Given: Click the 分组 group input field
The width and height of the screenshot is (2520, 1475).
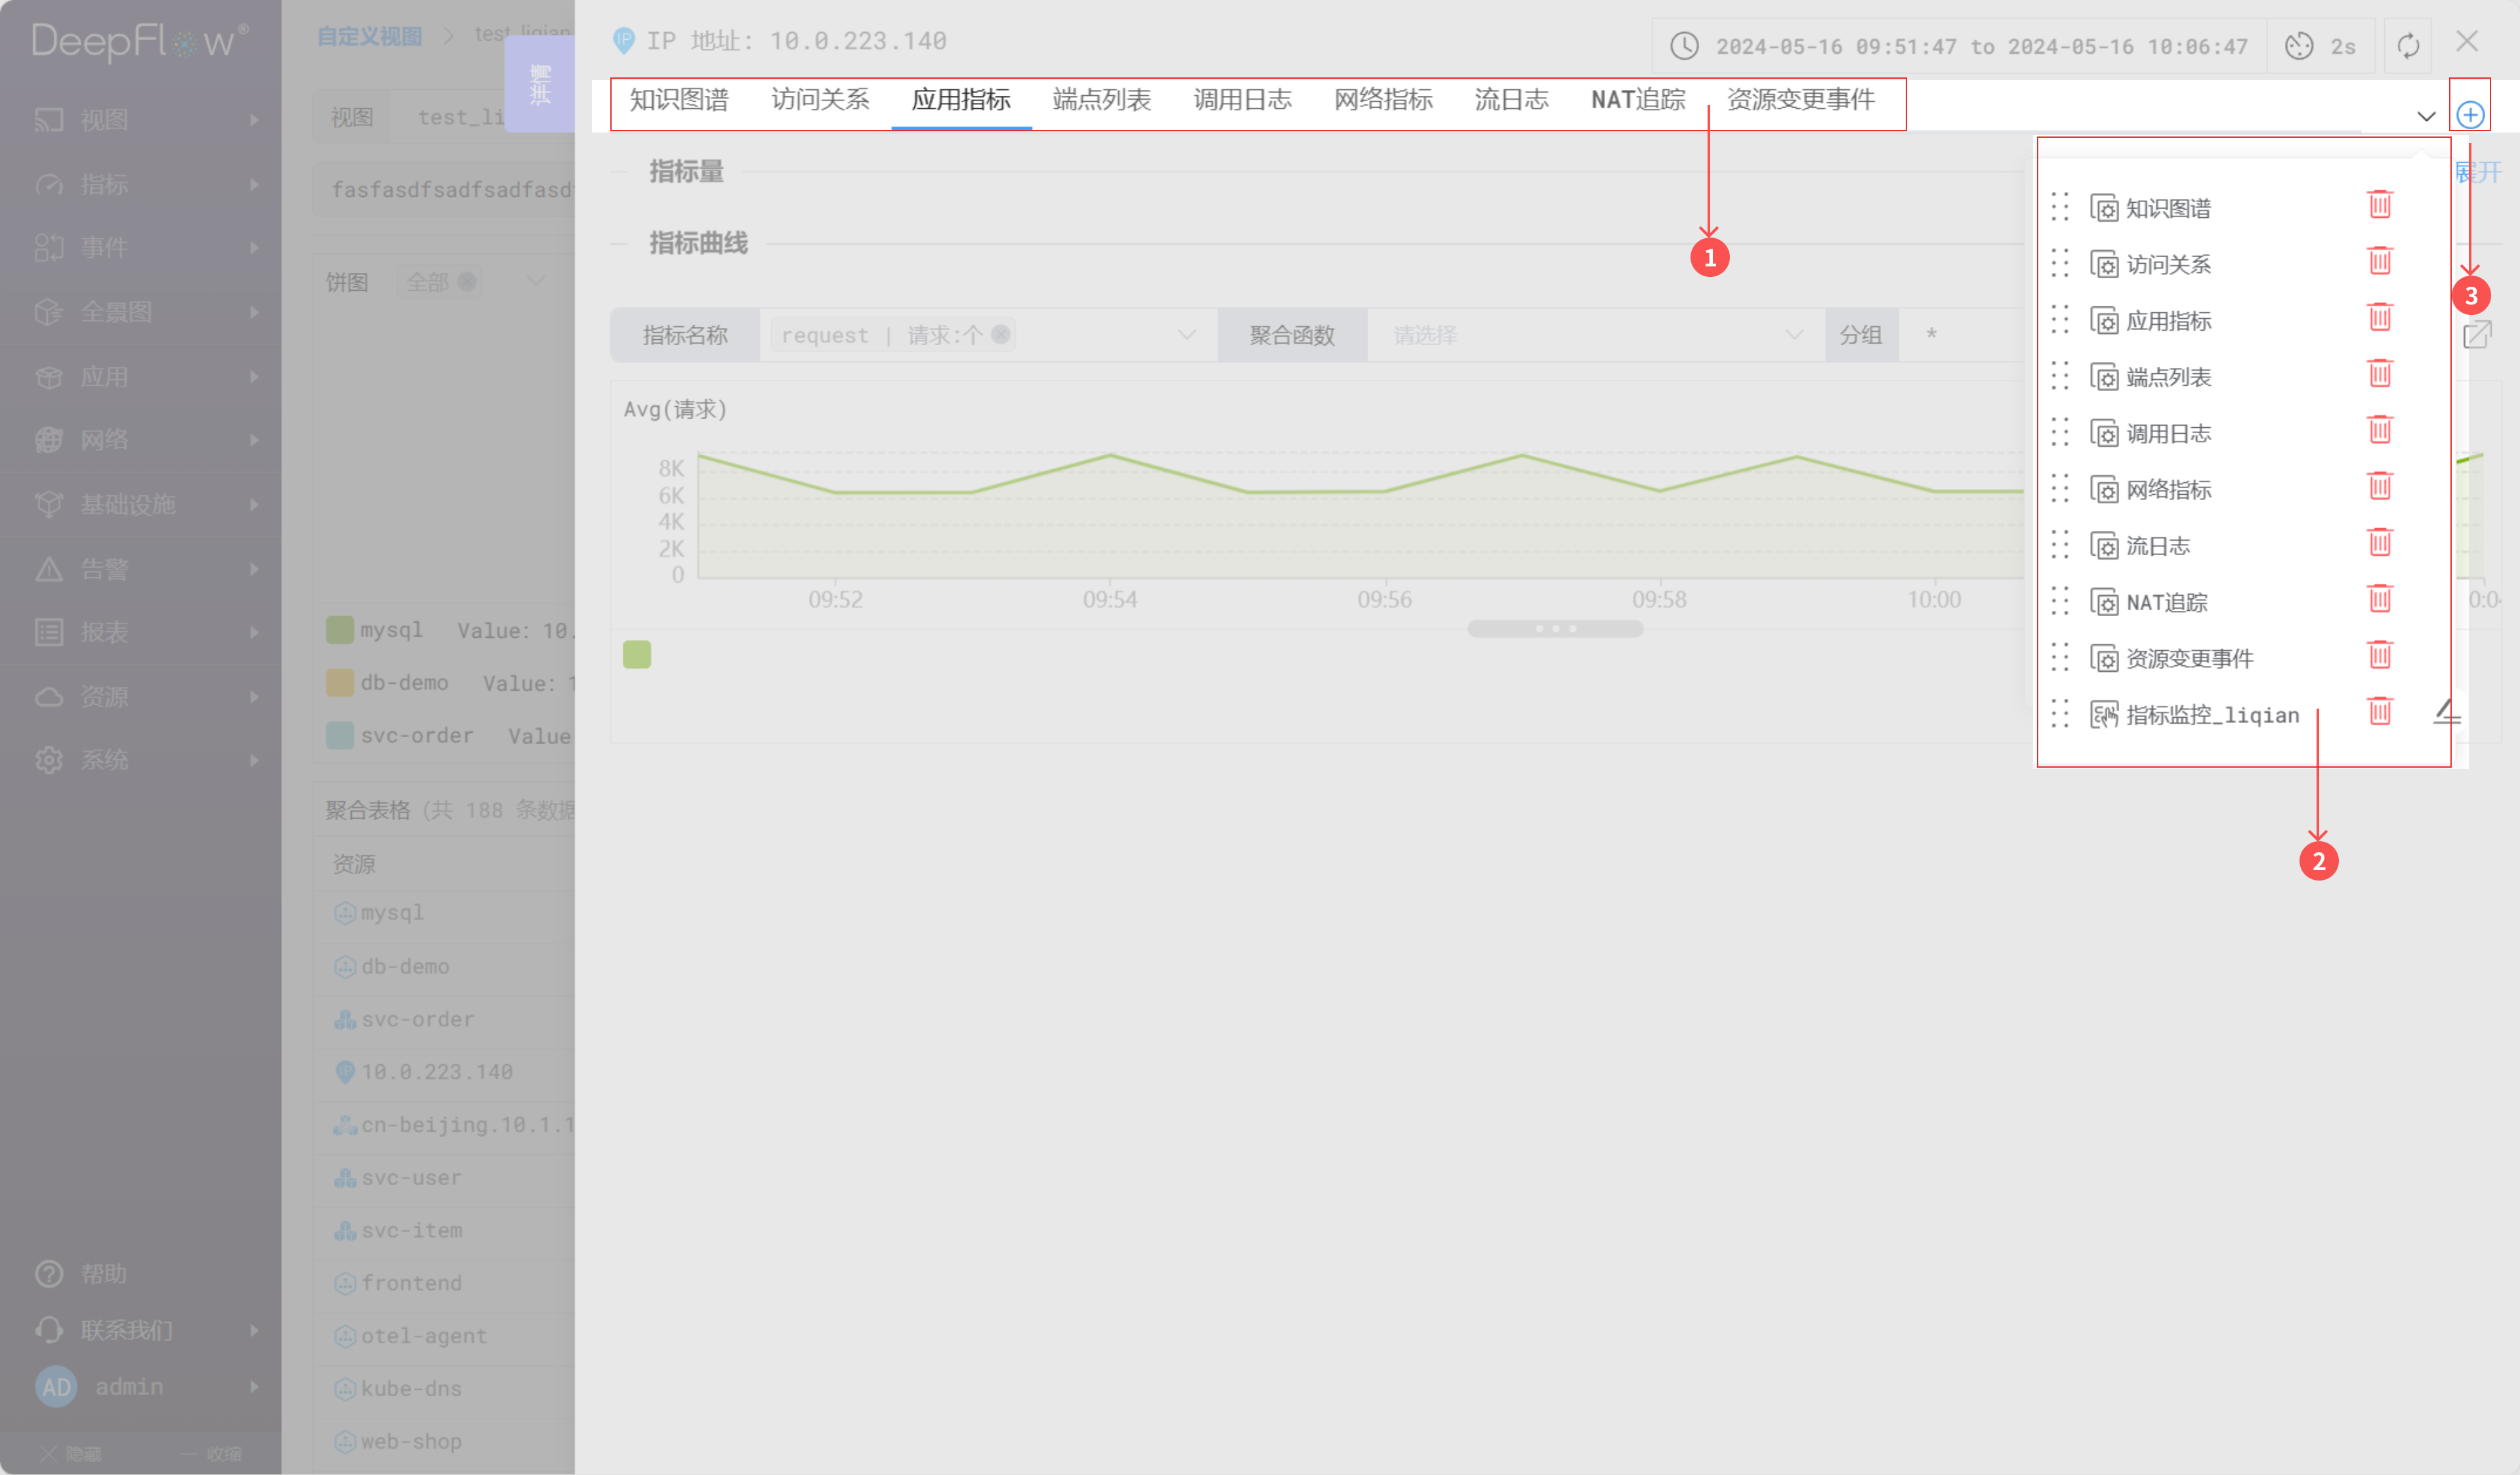Looking at the screenshot, I should click(1960, 336).
